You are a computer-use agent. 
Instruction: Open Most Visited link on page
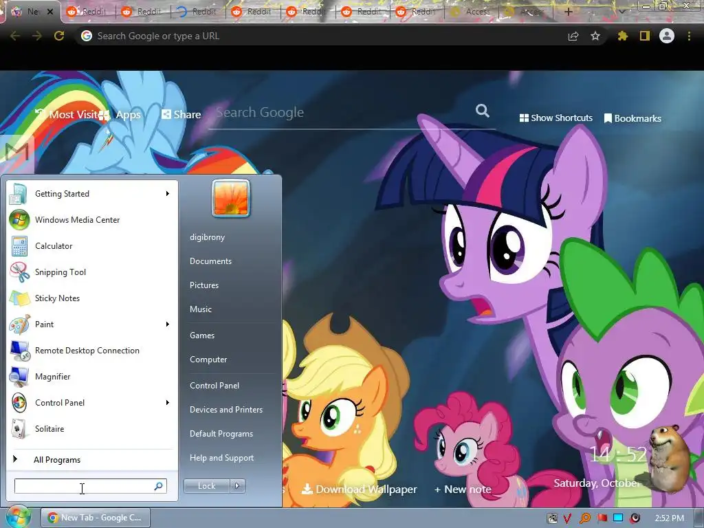coord(67,115)
